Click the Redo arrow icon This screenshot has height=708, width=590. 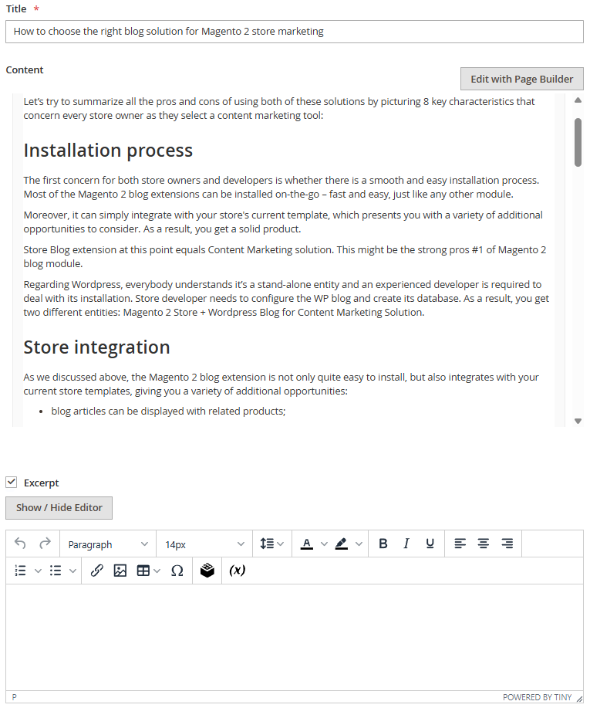46,544
